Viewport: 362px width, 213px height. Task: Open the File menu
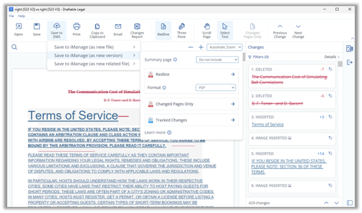click(11, 16)
